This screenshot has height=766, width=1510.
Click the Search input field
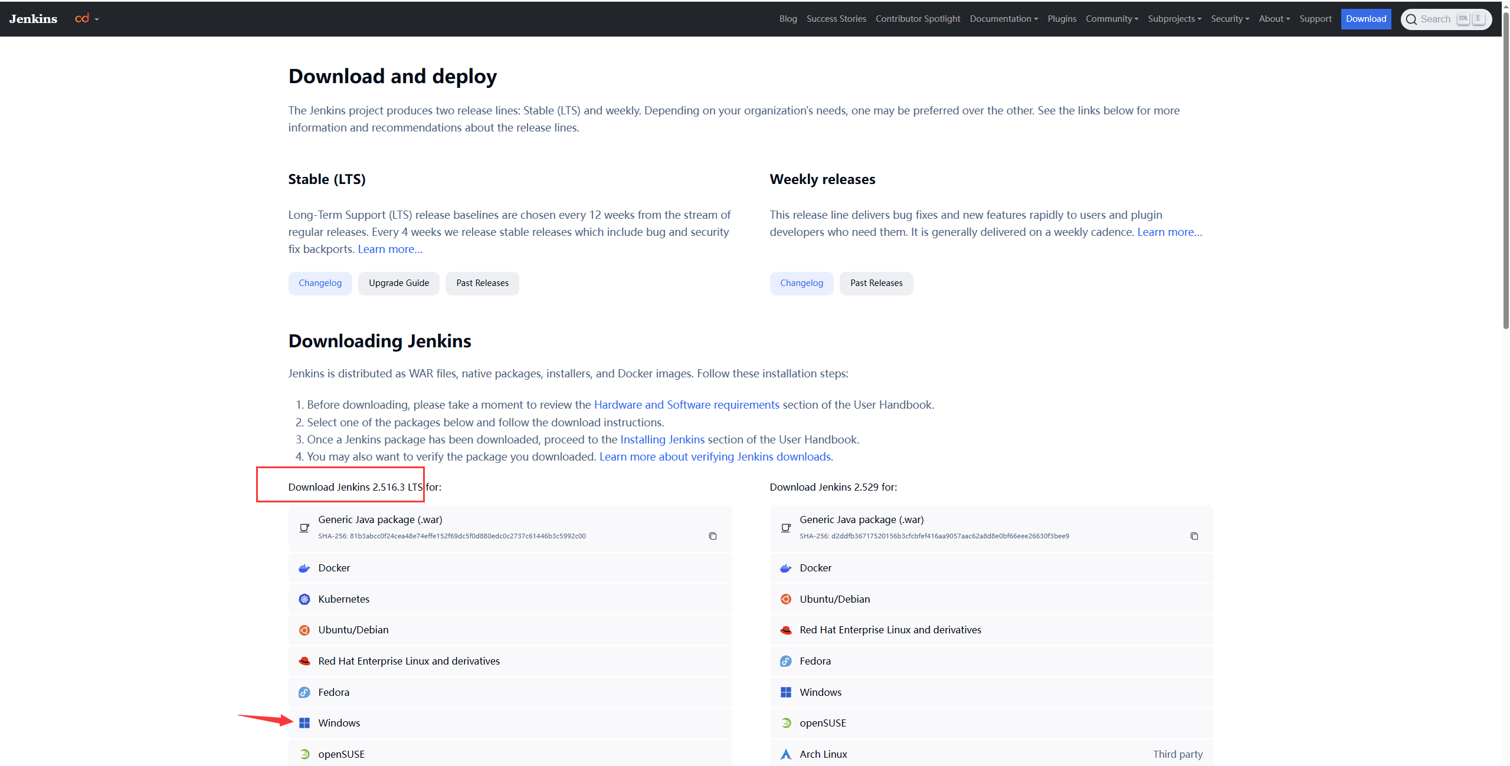click(x=1446, y=19)
